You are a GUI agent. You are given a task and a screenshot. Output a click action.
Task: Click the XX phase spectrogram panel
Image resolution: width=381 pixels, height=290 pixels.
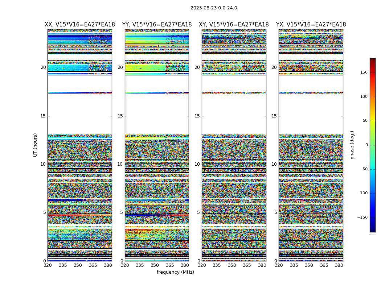click(x=80, y=145)
